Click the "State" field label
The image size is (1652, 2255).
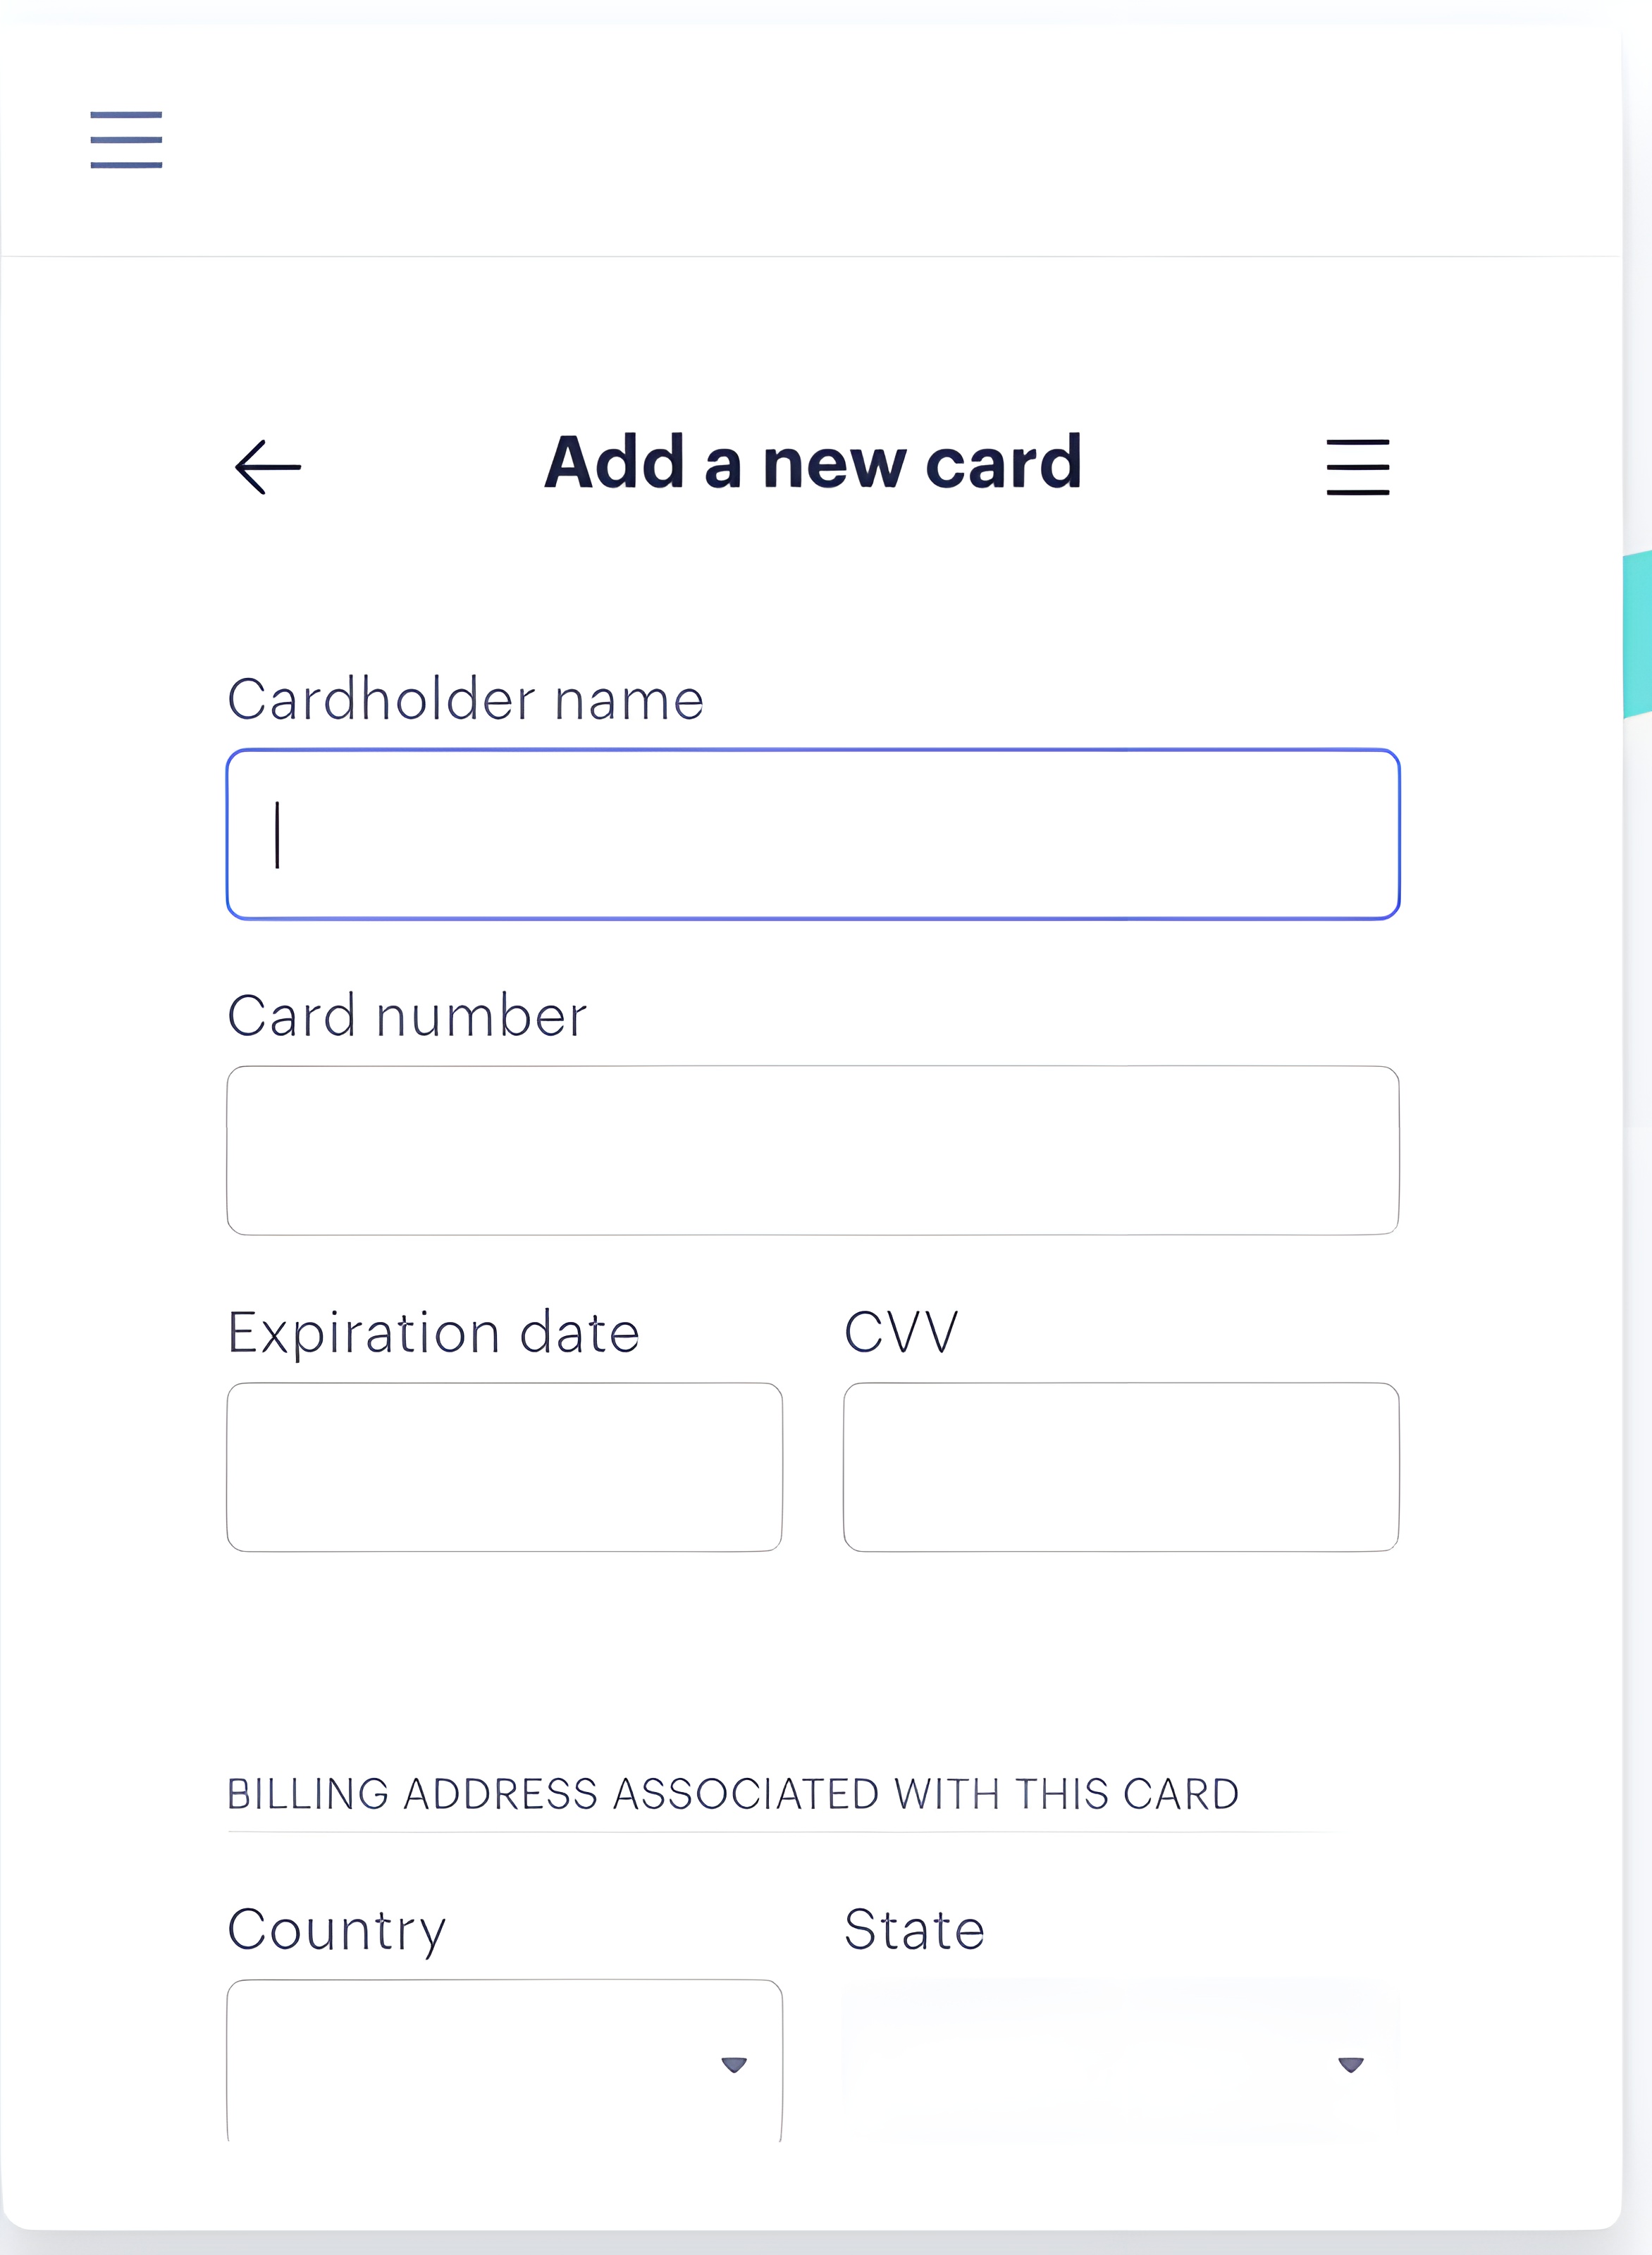pos(914,1929)
